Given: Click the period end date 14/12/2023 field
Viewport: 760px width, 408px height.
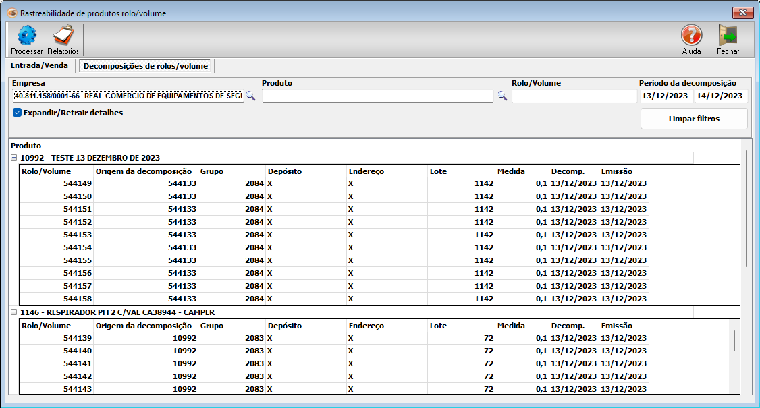Looking at the screenshot, I should (x=720, y=96).
